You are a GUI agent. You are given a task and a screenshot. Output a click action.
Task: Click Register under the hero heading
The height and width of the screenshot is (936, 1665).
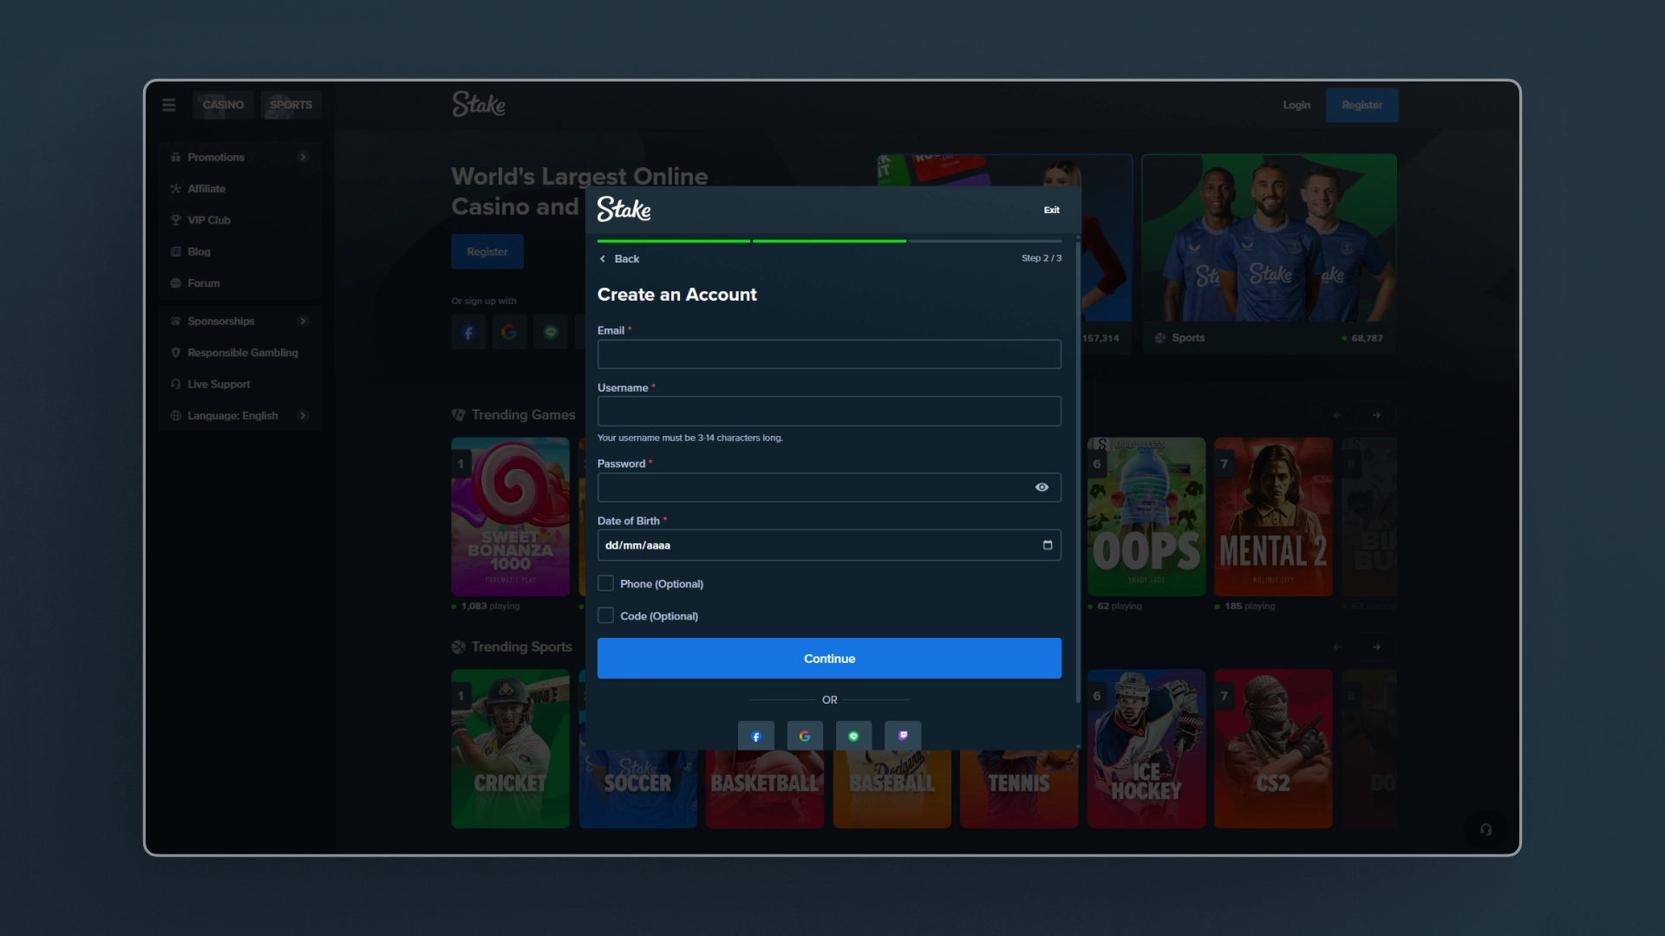click(487, 251)
